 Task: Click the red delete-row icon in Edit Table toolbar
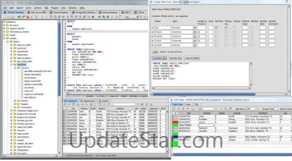[x=183, y=109]
